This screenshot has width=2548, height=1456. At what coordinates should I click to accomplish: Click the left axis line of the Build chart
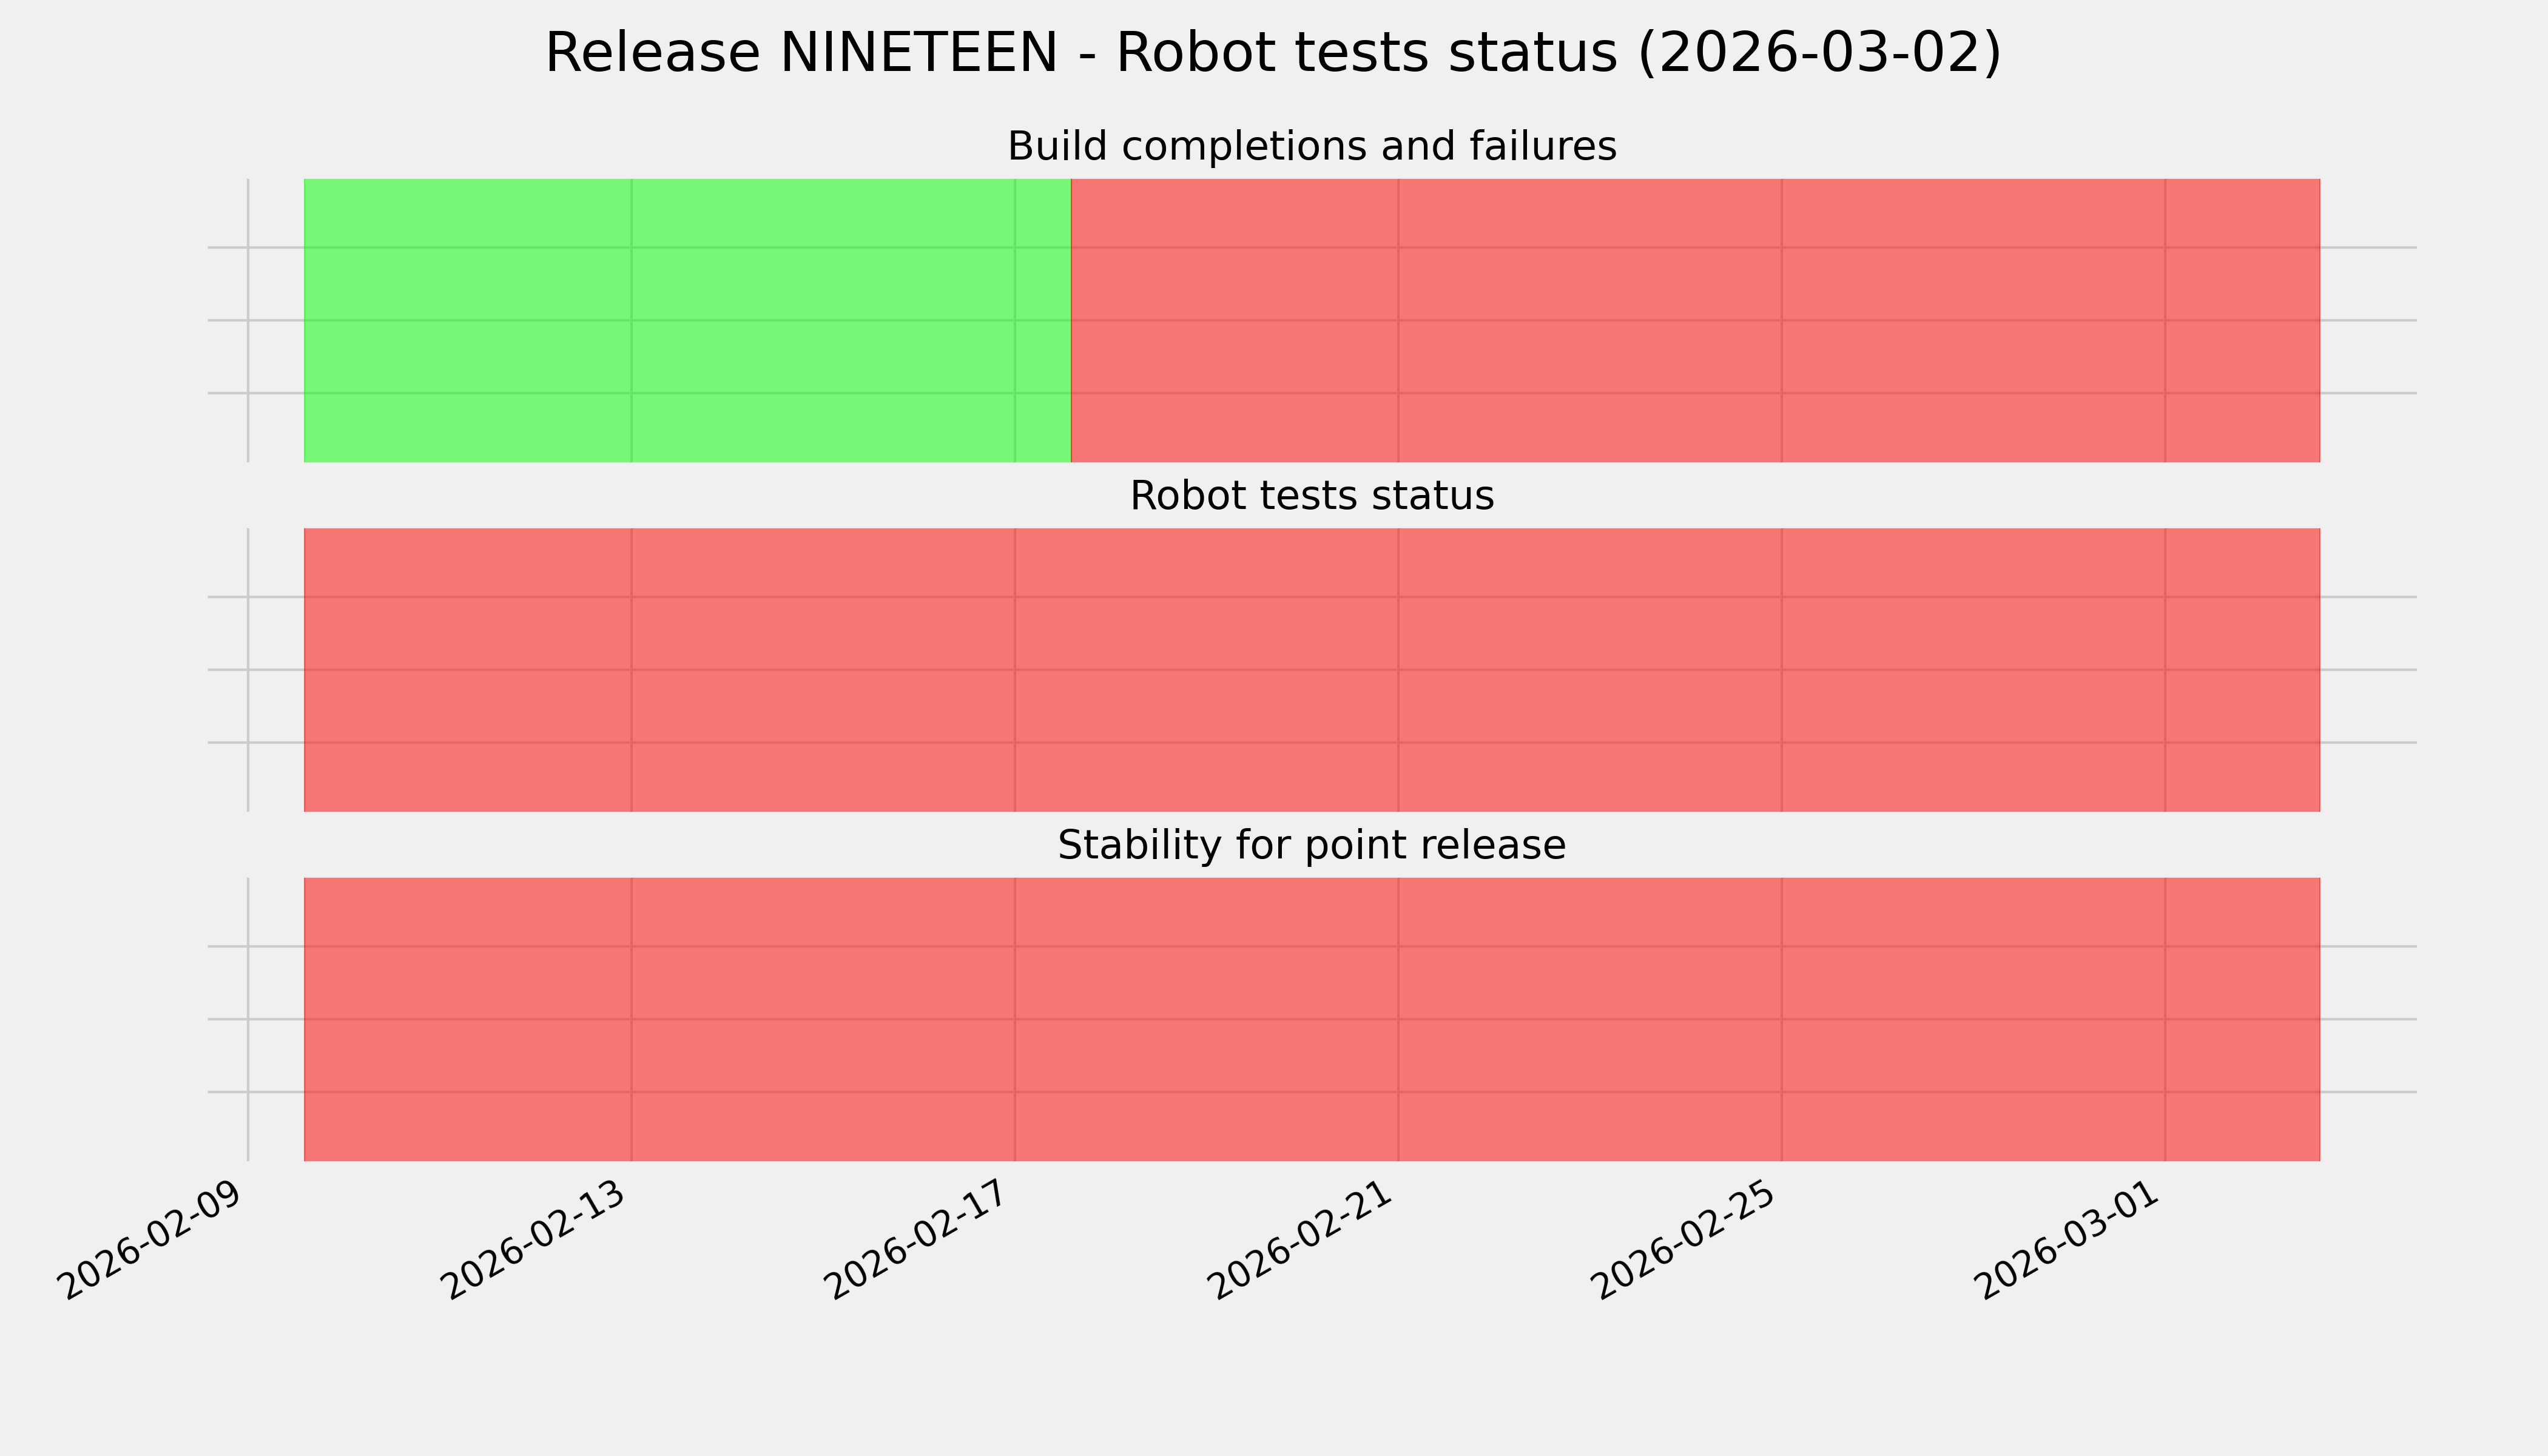point(248,320)
